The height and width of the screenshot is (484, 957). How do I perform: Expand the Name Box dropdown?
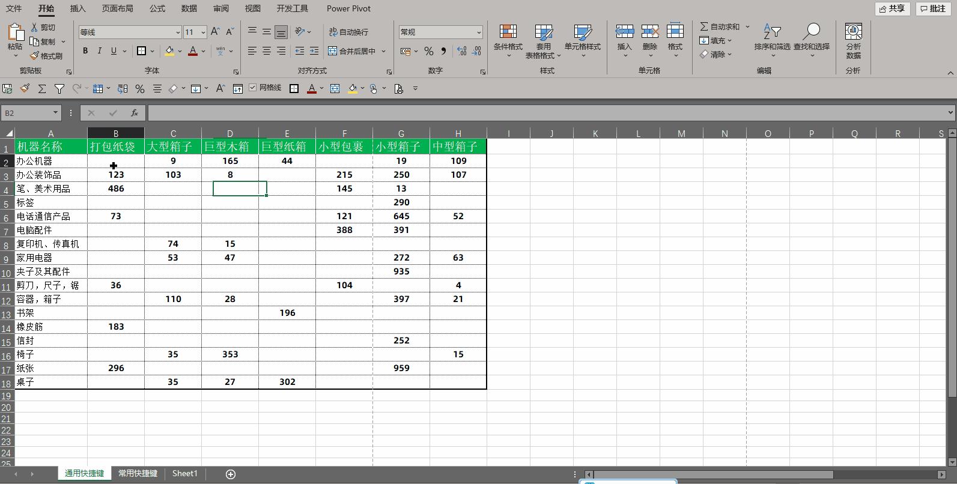pos(55,113)
